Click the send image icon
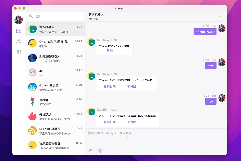 (90, 151)
